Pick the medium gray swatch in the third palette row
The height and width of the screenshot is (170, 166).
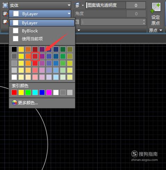click(x=14, y=63)
